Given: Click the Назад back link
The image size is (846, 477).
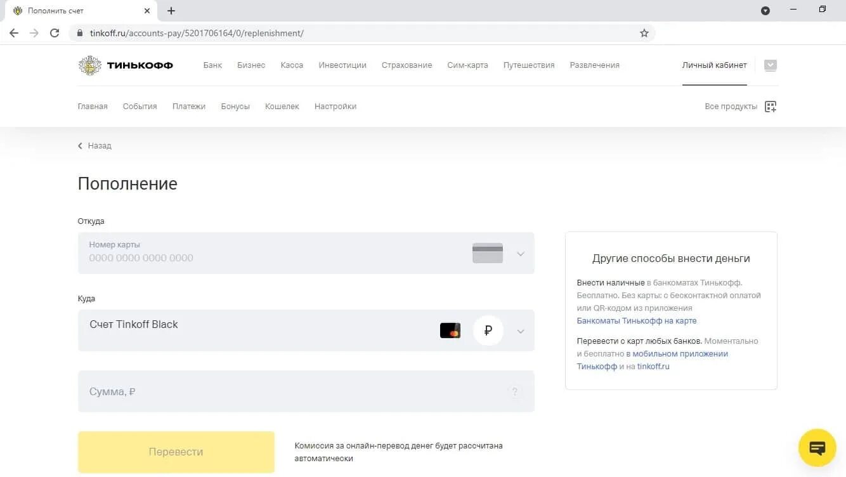Looking at the screenshot, I should click(94, 146).
